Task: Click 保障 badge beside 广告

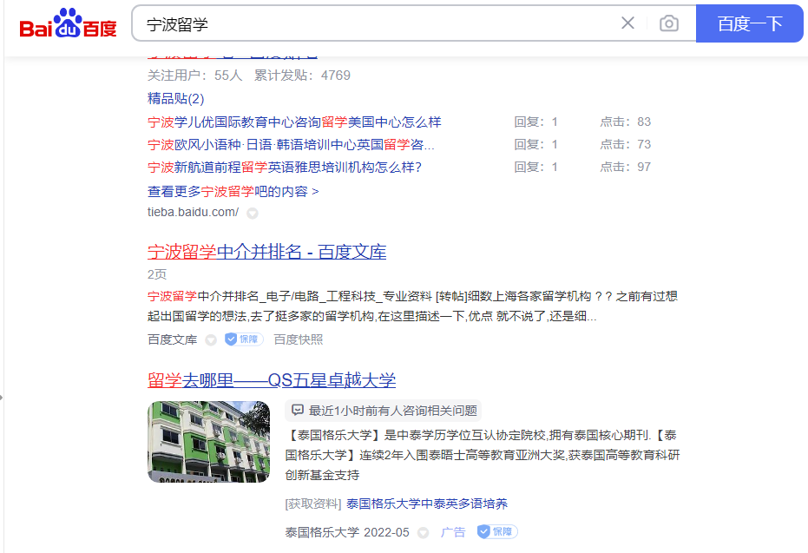Action: coord(496,531)
